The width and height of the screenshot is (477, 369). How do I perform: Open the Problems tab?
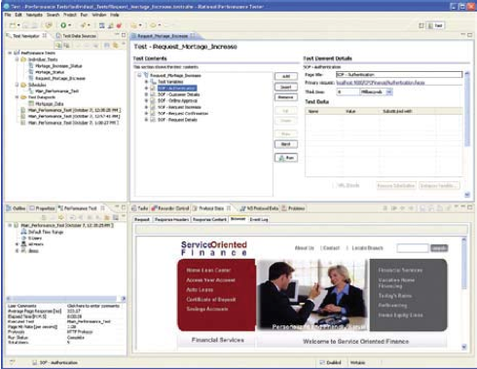tap(293, 208)
